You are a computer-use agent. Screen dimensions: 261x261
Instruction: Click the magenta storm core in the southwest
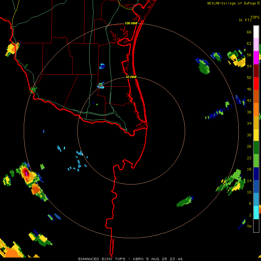click(x=26, y=173)
